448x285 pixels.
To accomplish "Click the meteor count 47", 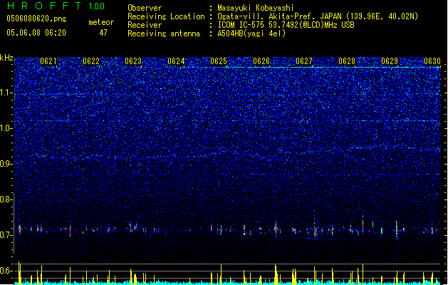I will [103, 33].
